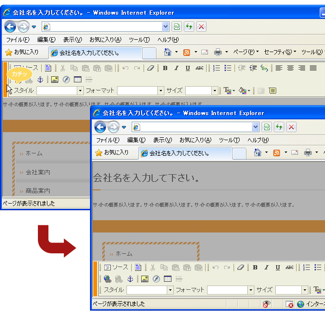Click the templates icon in back window editor
The width and height of the screenshot is (325, 322).
(48, 68)
